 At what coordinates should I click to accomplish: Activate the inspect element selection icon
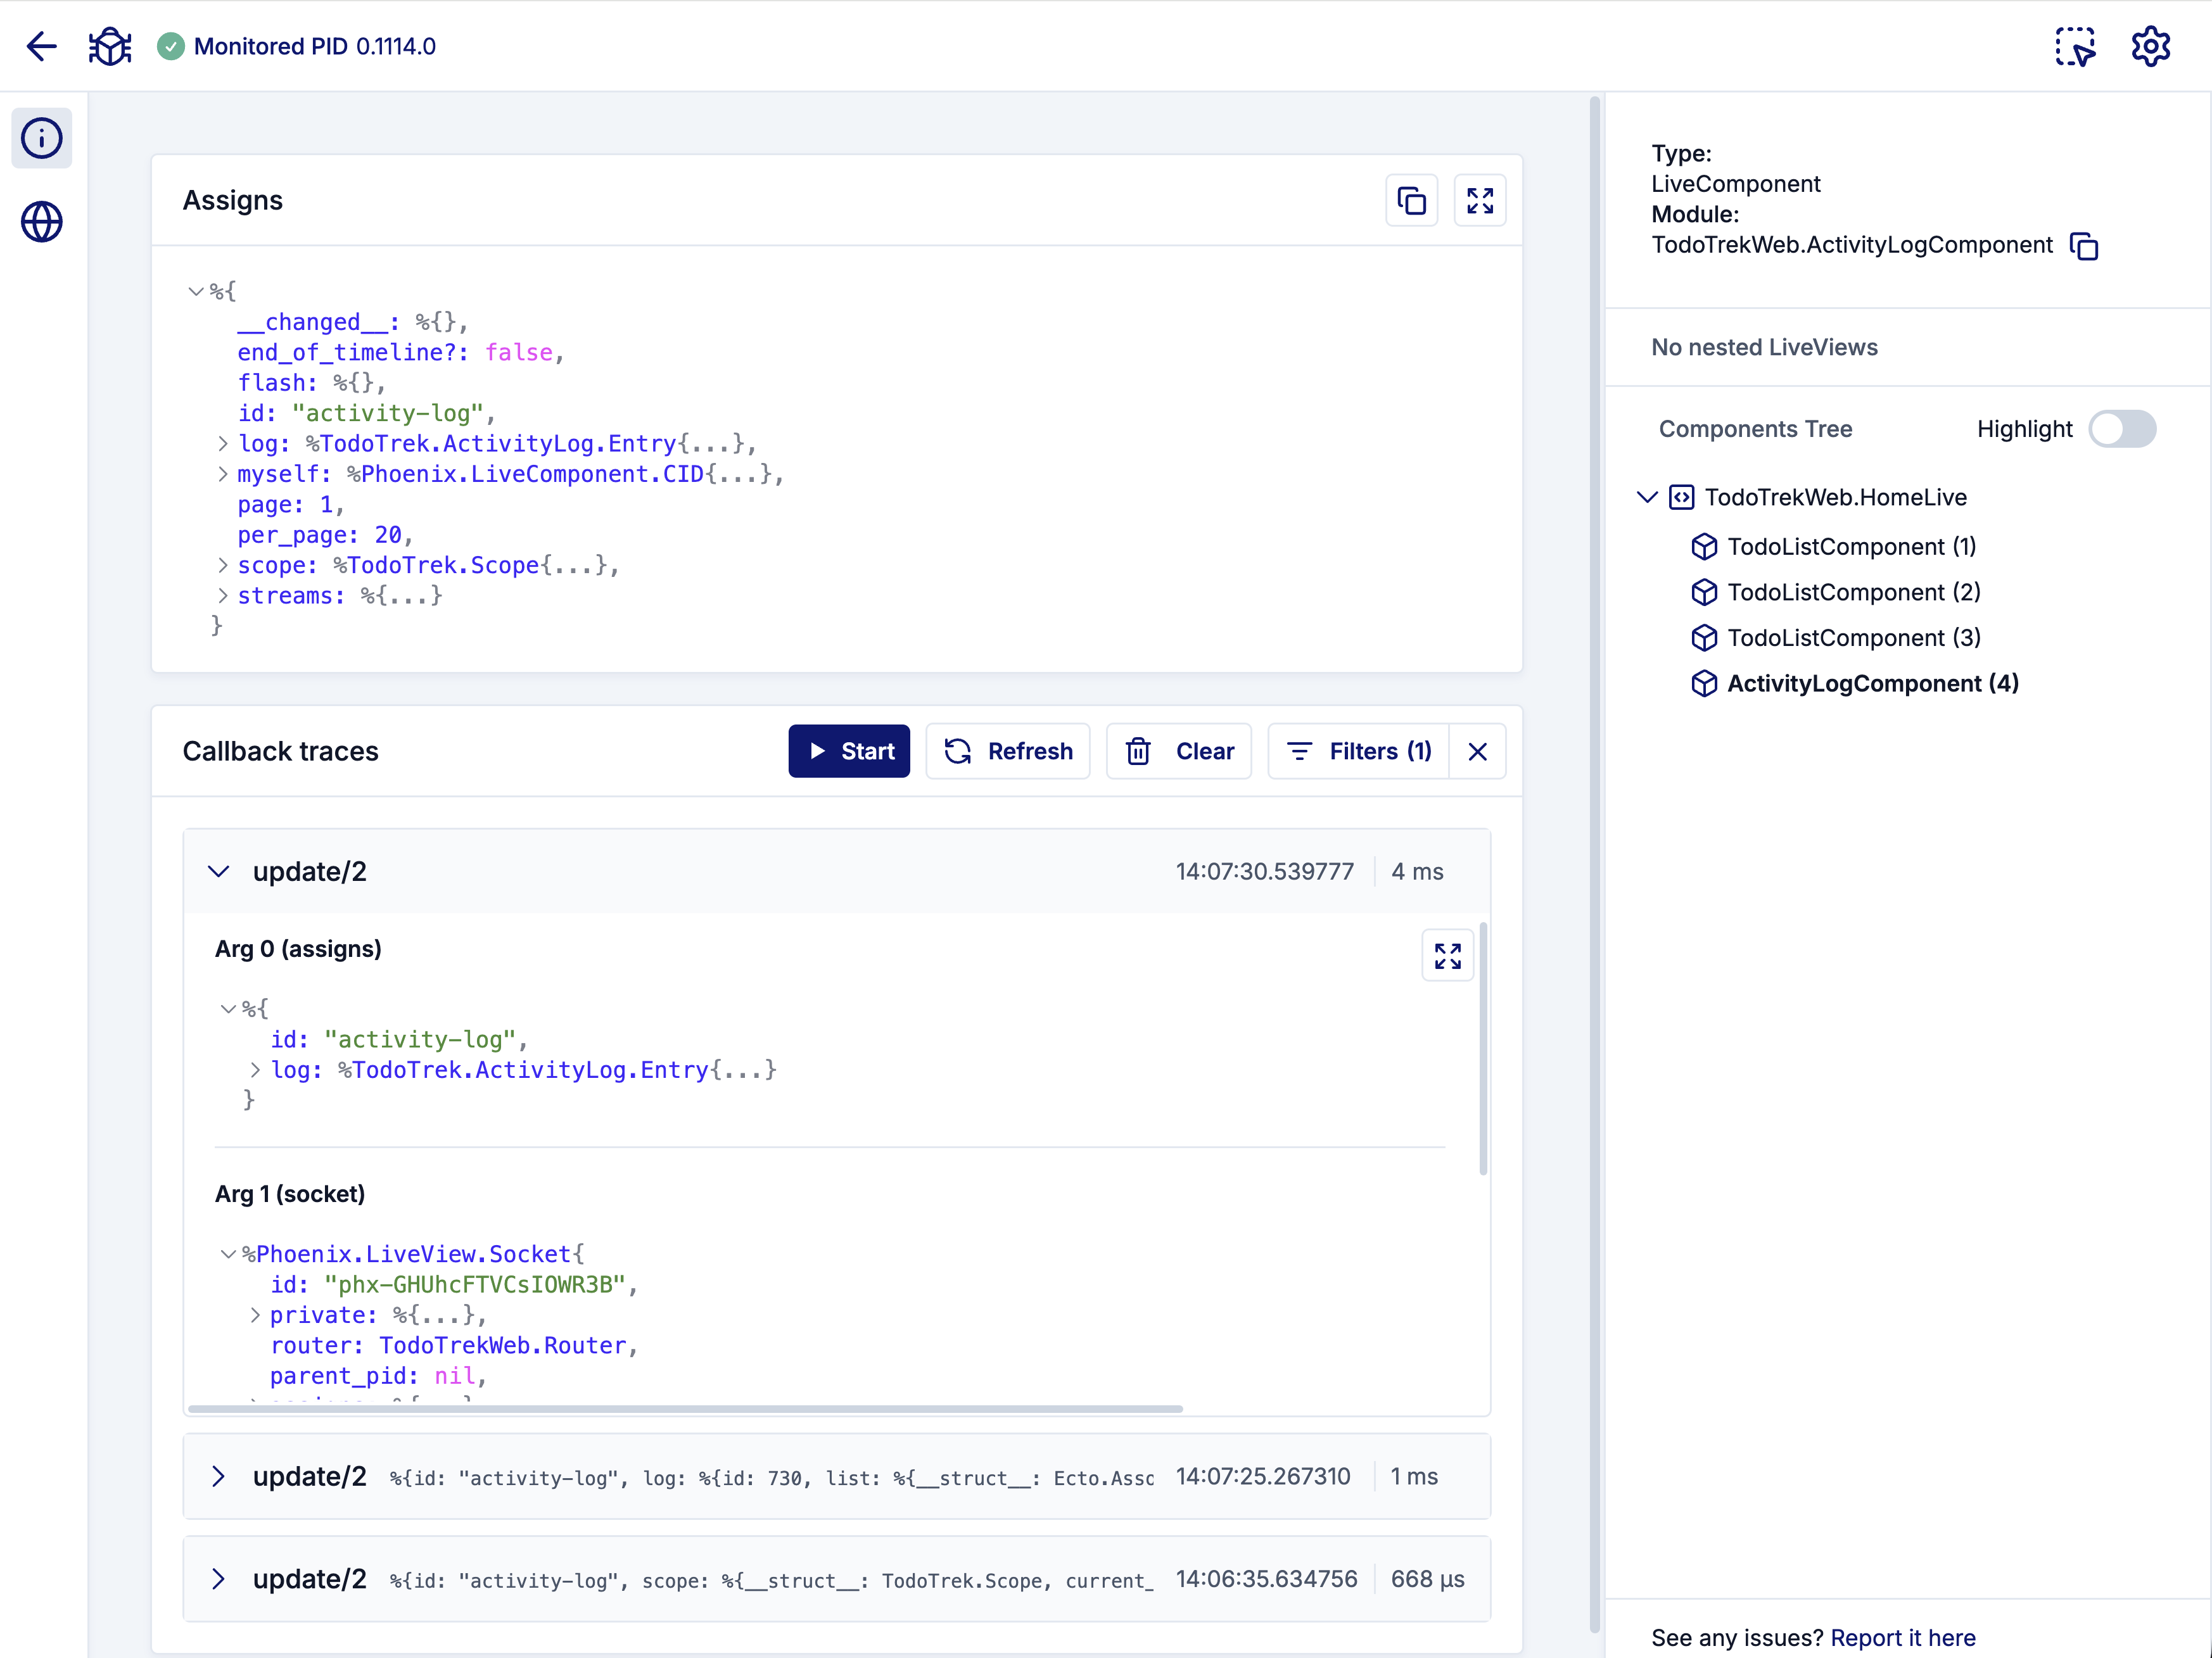2075,46
